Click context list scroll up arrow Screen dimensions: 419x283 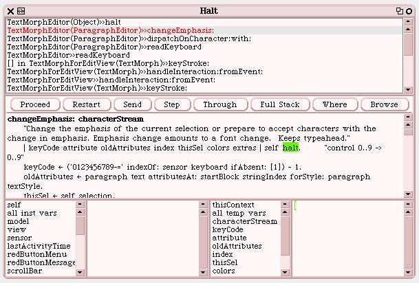coord(285,212)
